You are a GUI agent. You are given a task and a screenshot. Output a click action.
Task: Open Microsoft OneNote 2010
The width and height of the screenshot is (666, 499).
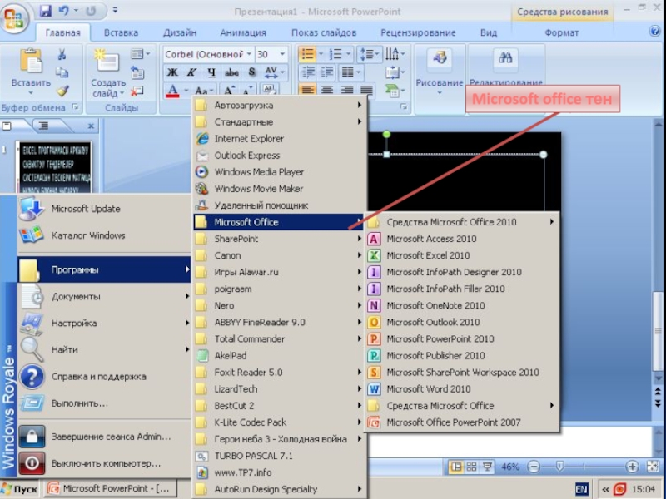(435, 305)
